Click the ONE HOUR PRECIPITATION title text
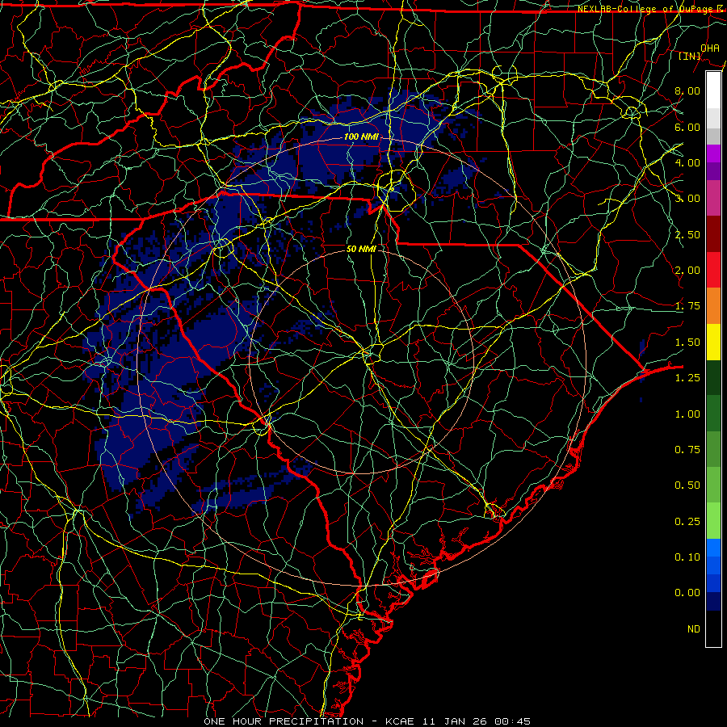The width and height of the screenshot is (727, 727). click(x=284, y=721)
